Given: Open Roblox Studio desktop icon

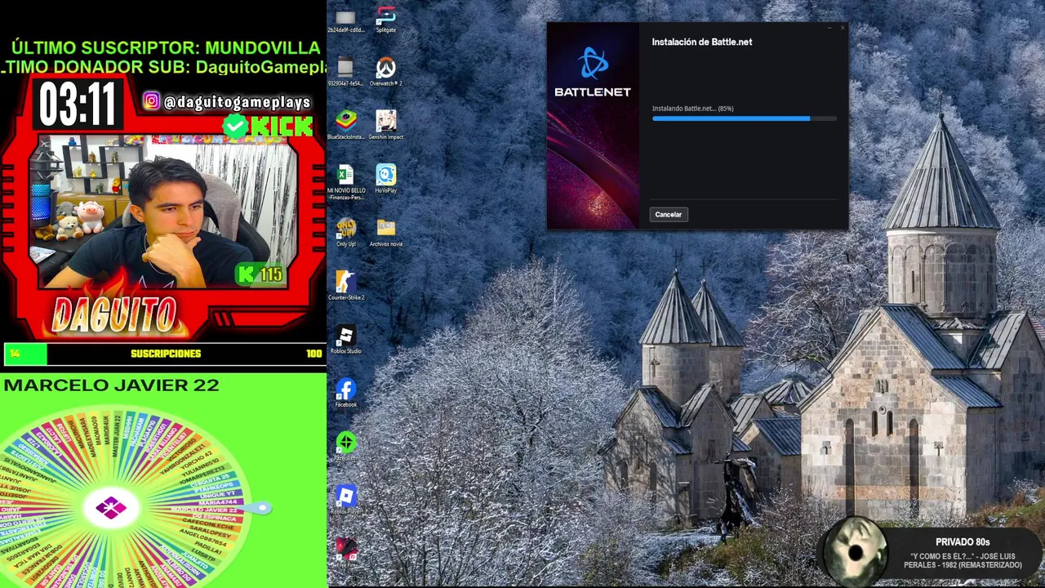Looking at the screenshot, I should [x=346, y=340].
